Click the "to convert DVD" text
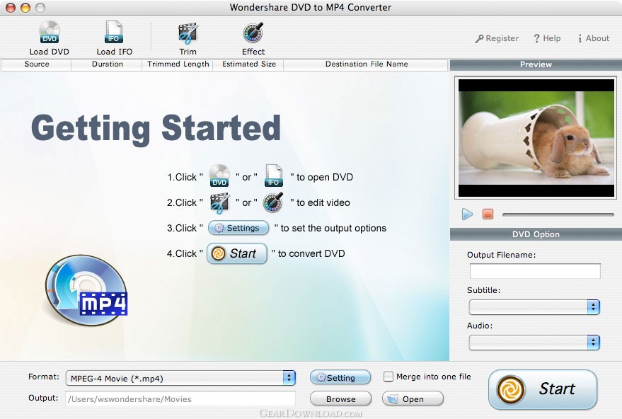This screenshot has width=622, height=419. (311, 253)
